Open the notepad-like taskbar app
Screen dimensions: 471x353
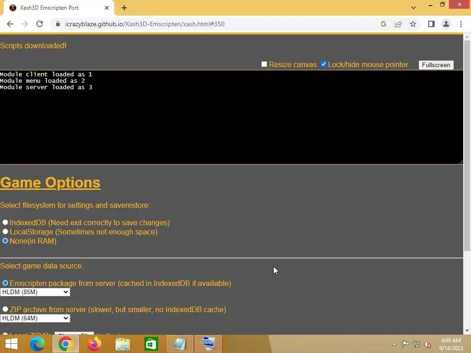[x=180, y=344]
